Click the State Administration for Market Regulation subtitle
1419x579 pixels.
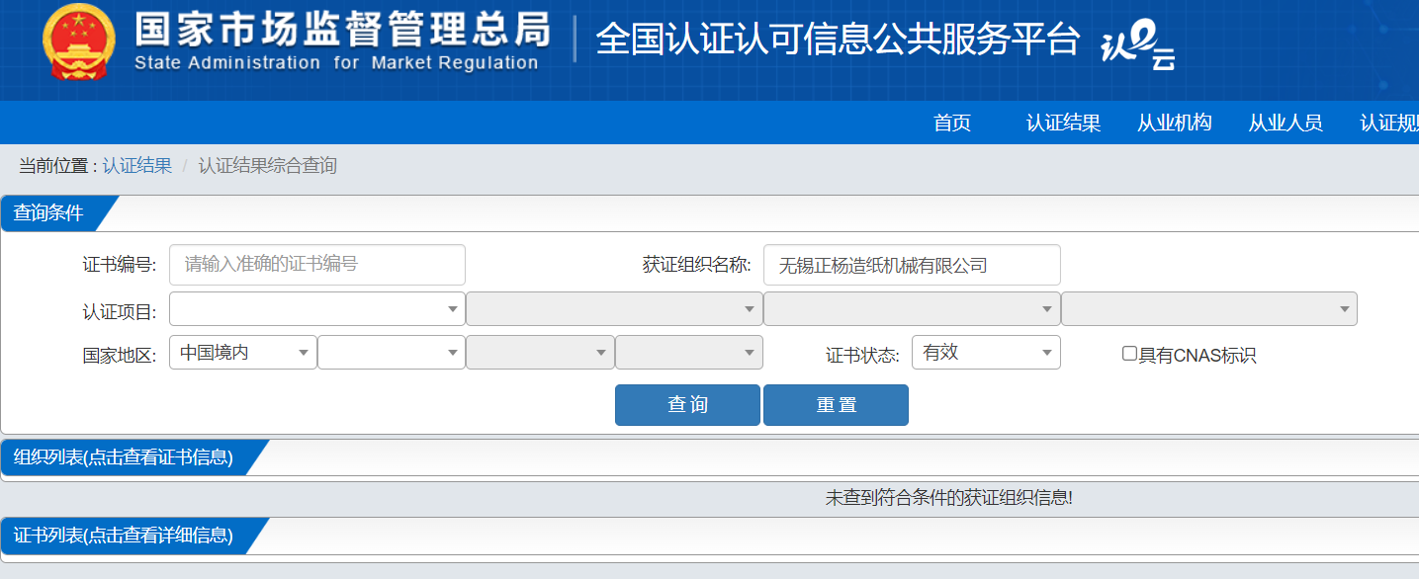pos(336,63)
